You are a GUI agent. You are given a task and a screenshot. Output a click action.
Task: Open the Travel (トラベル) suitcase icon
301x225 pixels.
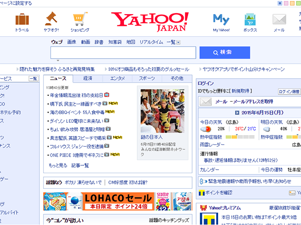pos(22,20)
